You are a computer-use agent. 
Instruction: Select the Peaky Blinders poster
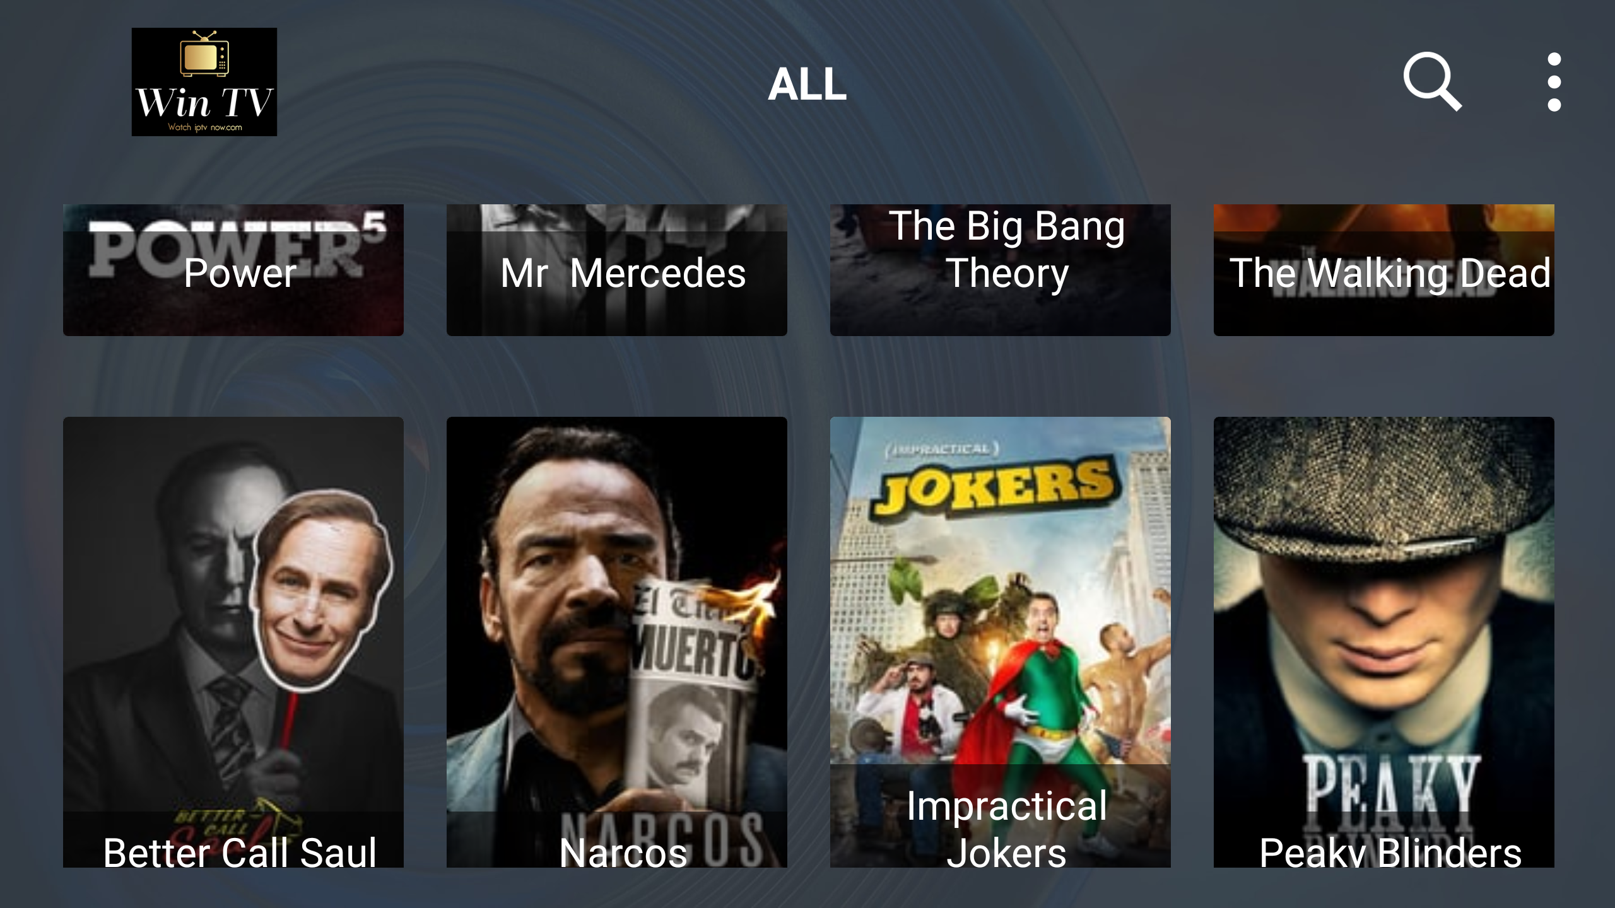(1384, 642)
